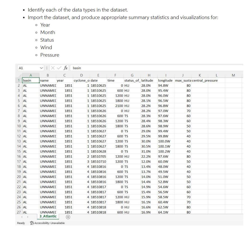Click the Enter checkmark icon in formula bar

tap(59, 68)
